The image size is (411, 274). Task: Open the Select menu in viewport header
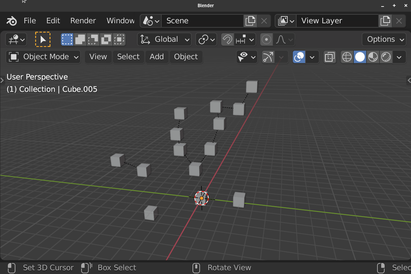pyautogui.click(x=128, y=57)
